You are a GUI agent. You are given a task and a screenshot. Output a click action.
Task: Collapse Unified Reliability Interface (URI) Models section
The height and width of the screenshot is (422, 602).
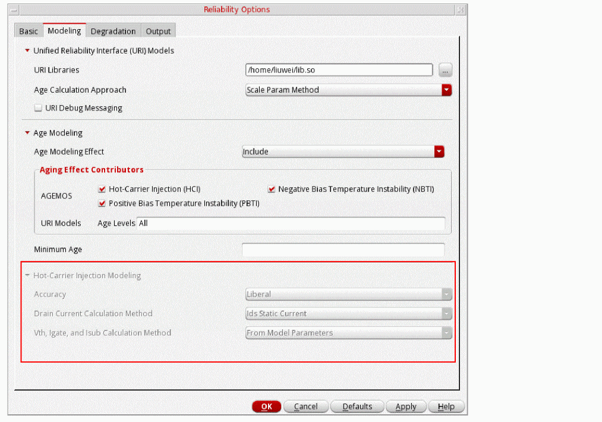click(27, 51)
